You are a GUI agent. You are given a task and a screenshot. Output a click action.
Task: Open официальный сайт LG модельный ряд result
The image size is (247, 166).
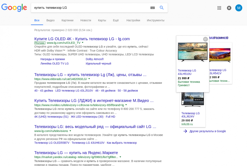95,127
